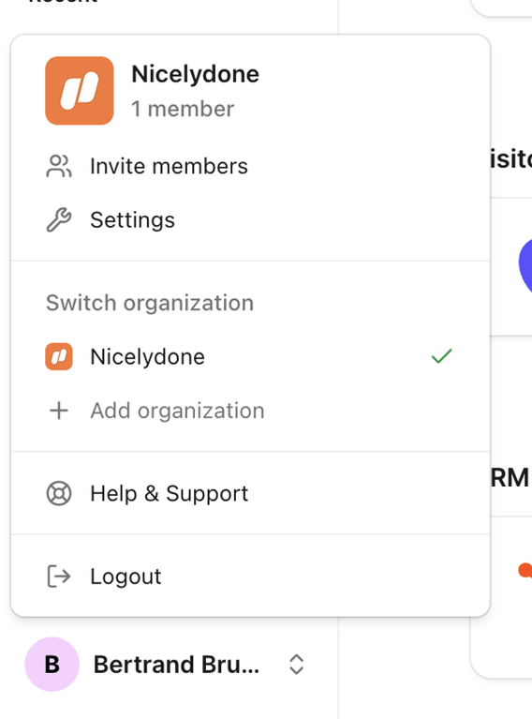532x719 pixels.
Task: Click the Bertrand Bru... account name
Action: (x=176, y=664)
